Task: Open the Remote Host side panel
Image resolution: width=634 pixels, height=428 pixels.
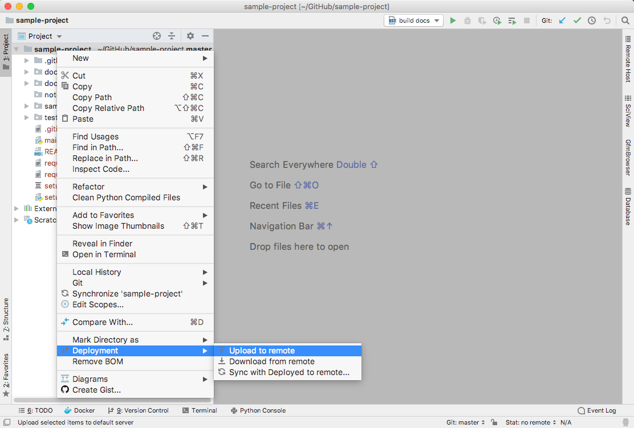Action: pyautogui.click(x=628, y=59)
